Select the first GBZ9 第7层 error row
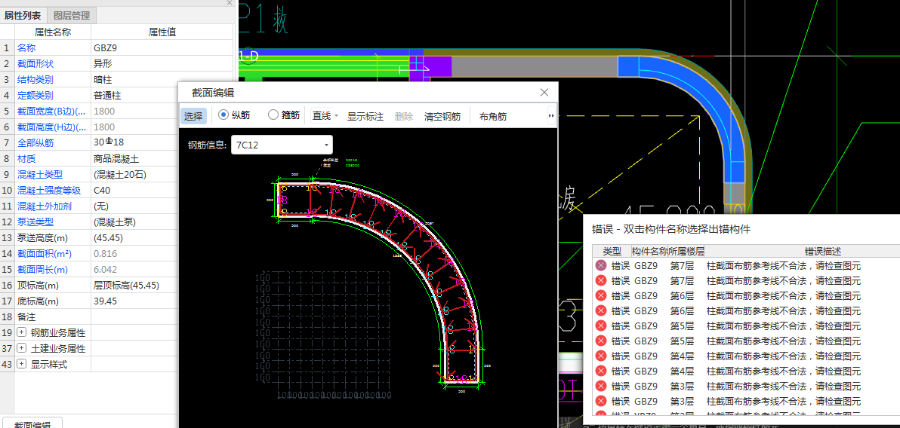900x428 pixels. click(746, 265)
